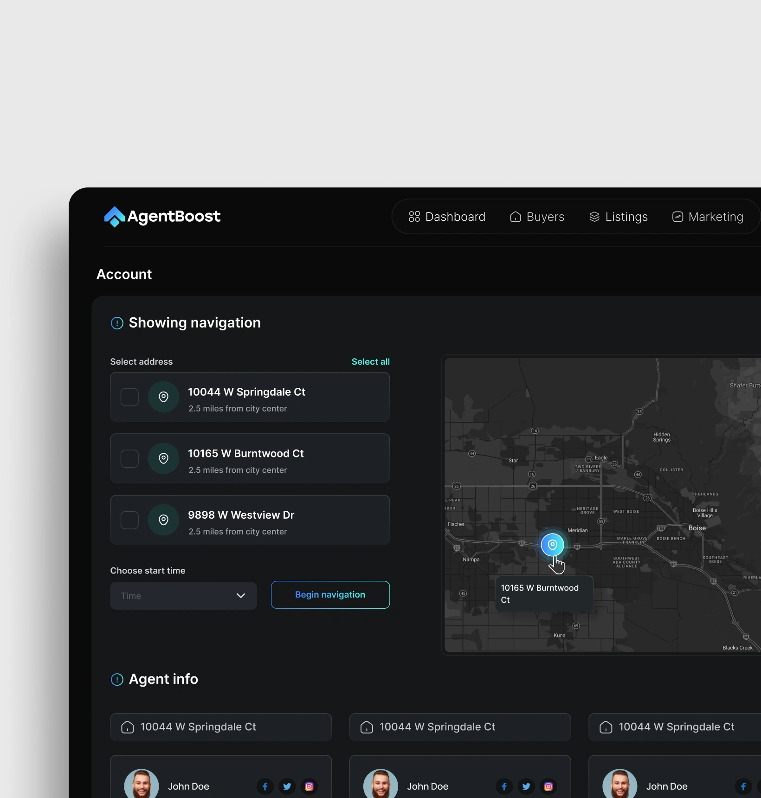Click the 9898 W Westview Dr address title
761x798 pixels.
[x=241, y=515]
